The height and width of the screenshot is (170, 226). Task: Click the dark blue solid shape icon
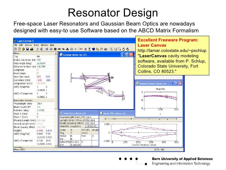(x=93, y=49)
